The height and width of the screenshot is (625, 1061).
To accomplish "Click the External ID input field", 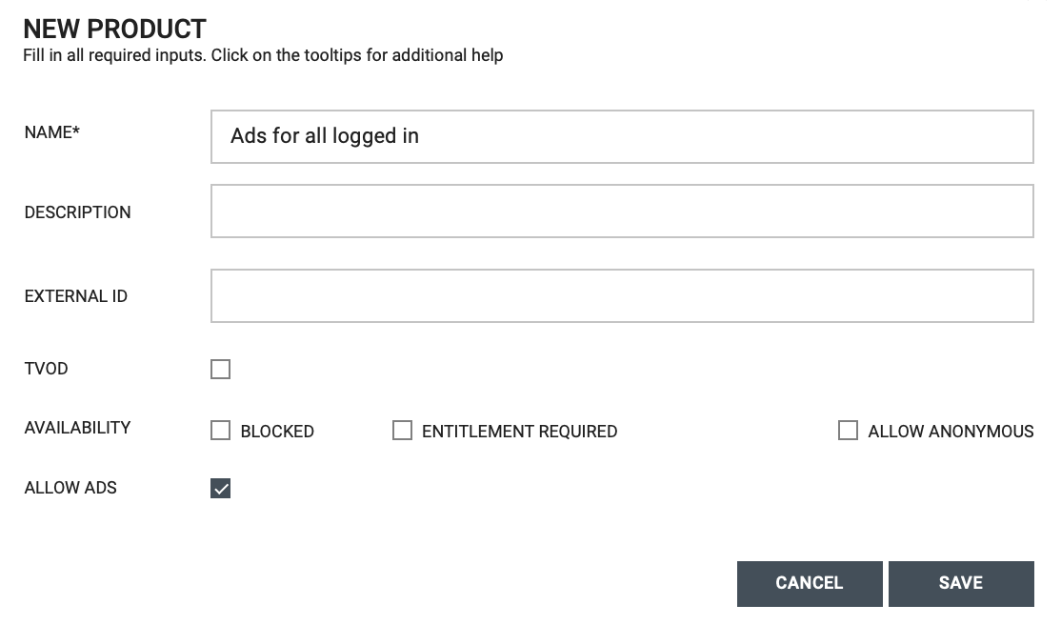I will 622,296.
